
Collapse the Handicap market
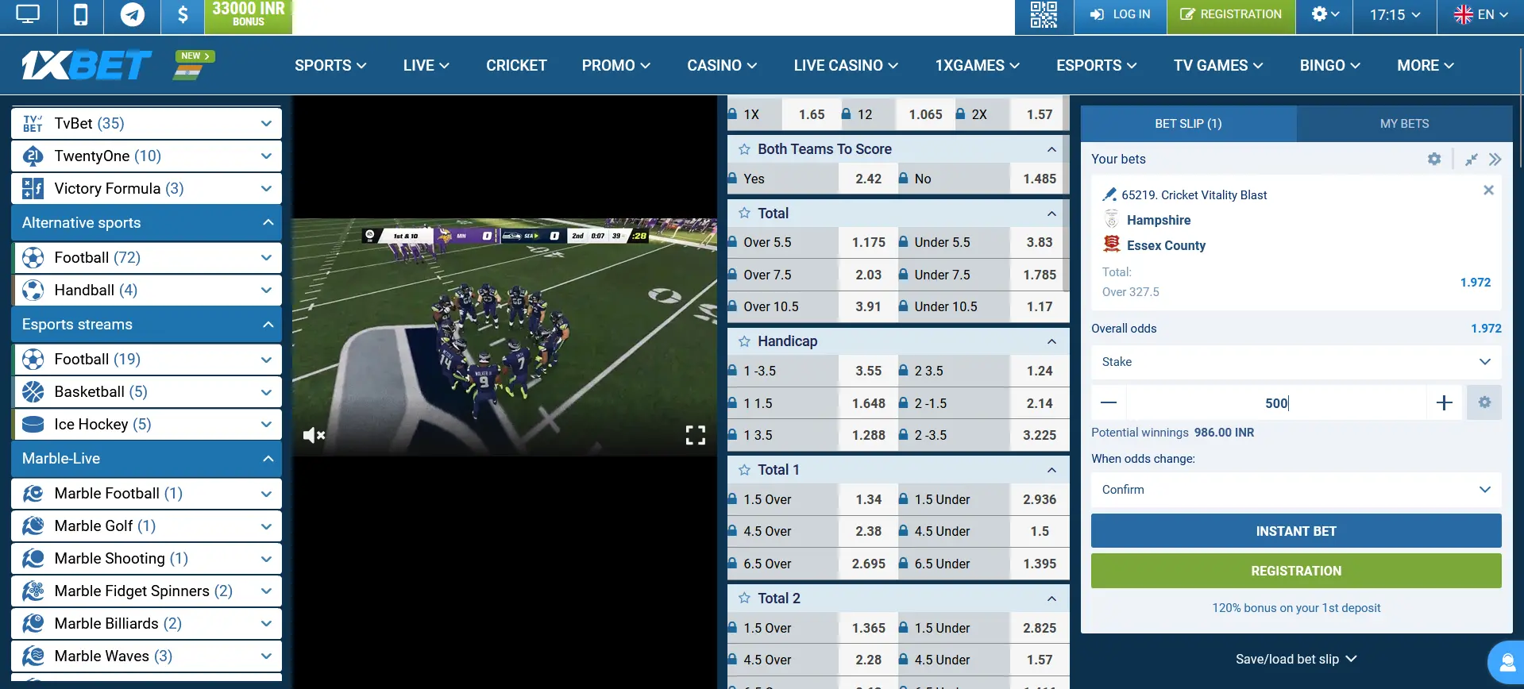(x=1051, y=341)
